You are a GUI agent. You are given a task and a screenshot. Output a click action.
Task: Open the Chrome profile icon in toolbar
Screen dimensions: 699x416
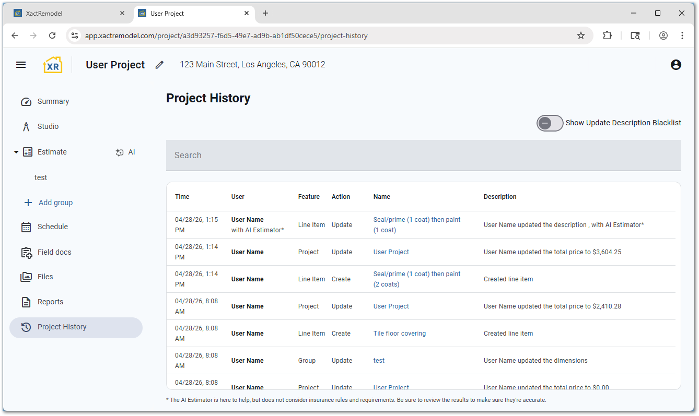(x=663, y=35)
